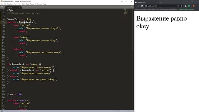Click 'switch (true) {' on line 31

coord(18,100)
